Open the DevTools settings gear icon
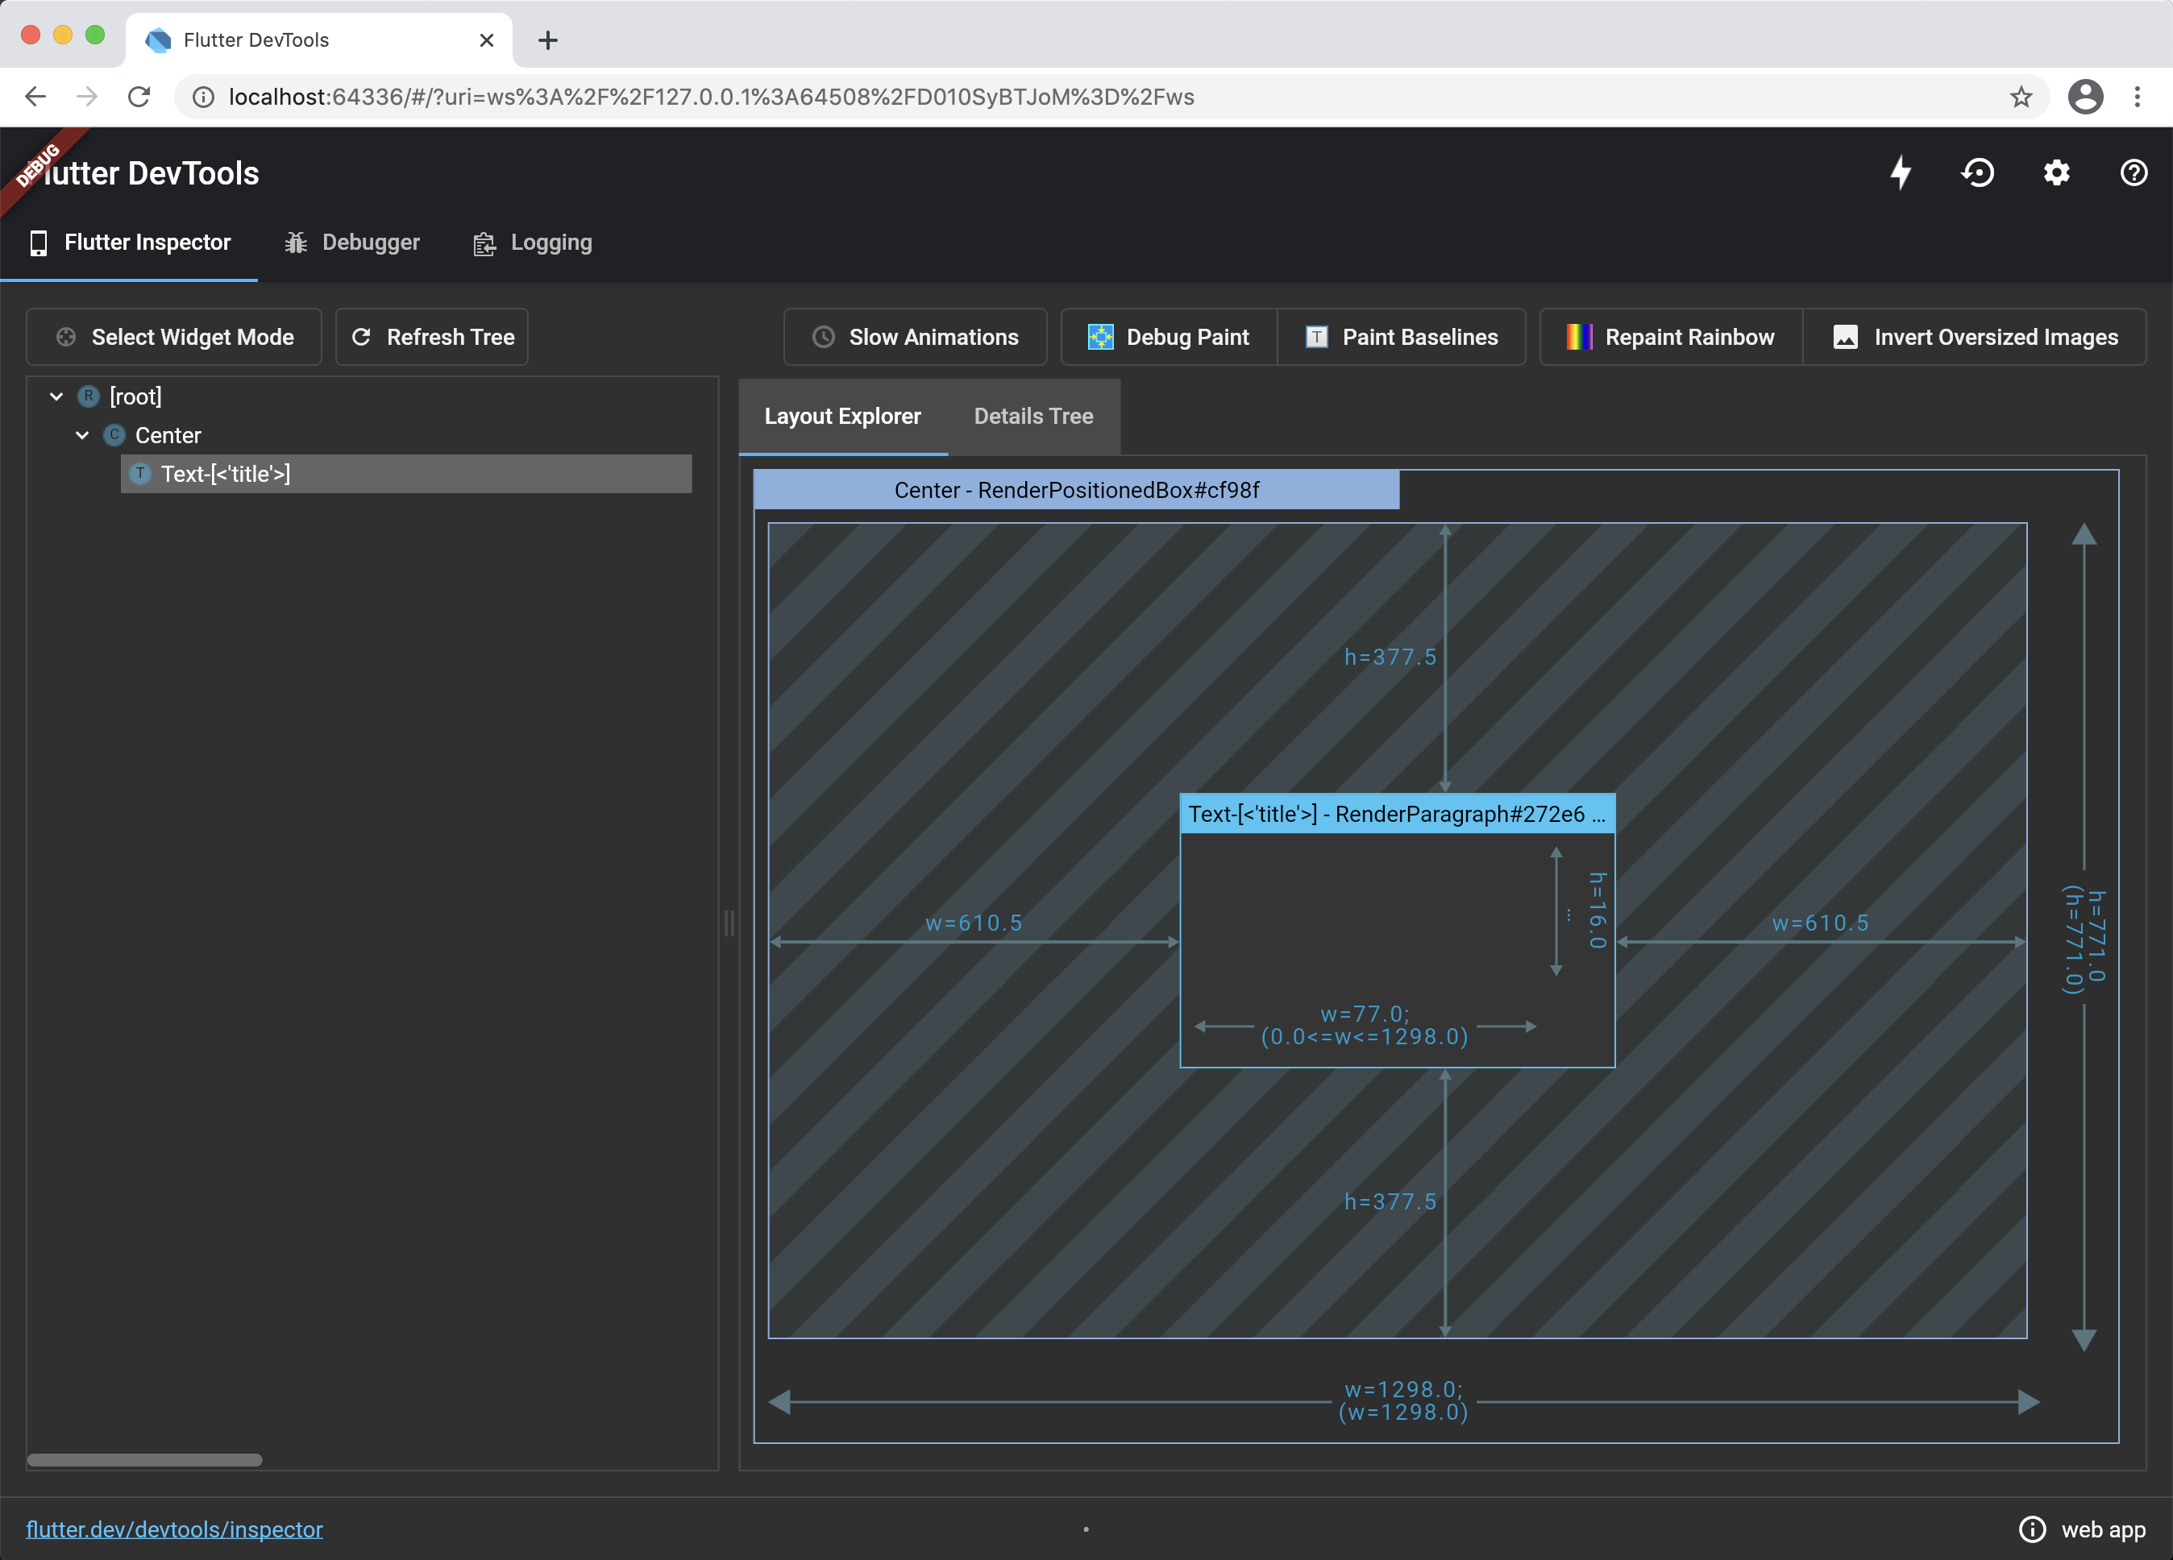Image resolution: width=2173 pixels, height=1560 pixels. pyautogui.click(x=2056, y=172)
